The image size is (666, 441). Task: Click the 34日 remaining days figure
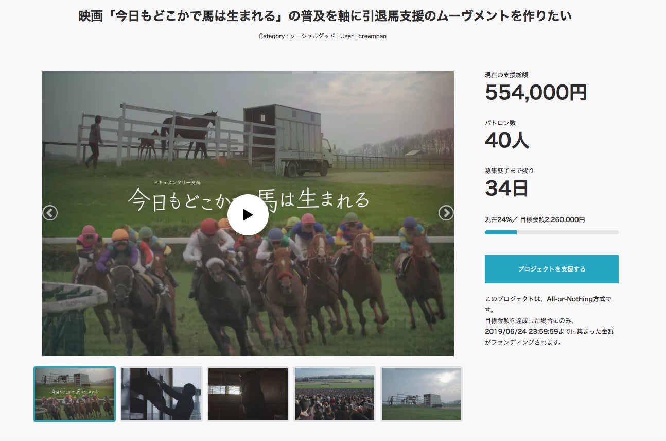506,189
